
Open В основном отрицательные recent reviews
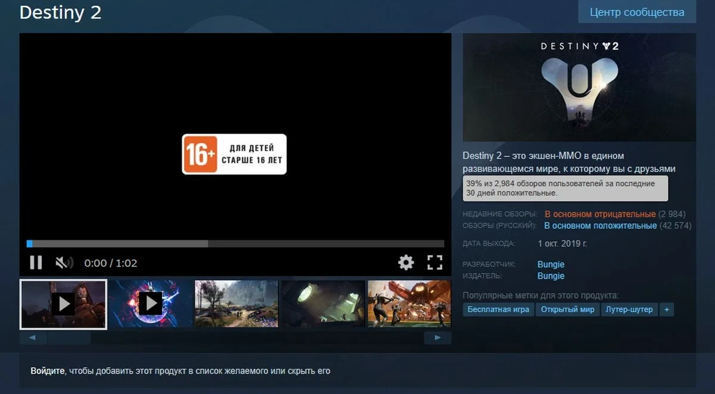600,214
